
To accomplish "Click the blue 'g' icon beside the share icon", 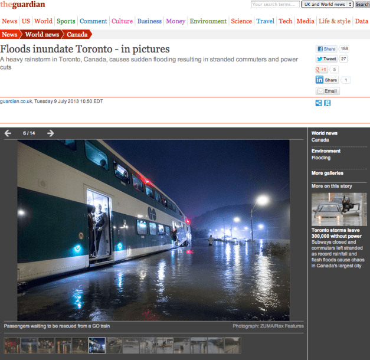I will [328, 103].
